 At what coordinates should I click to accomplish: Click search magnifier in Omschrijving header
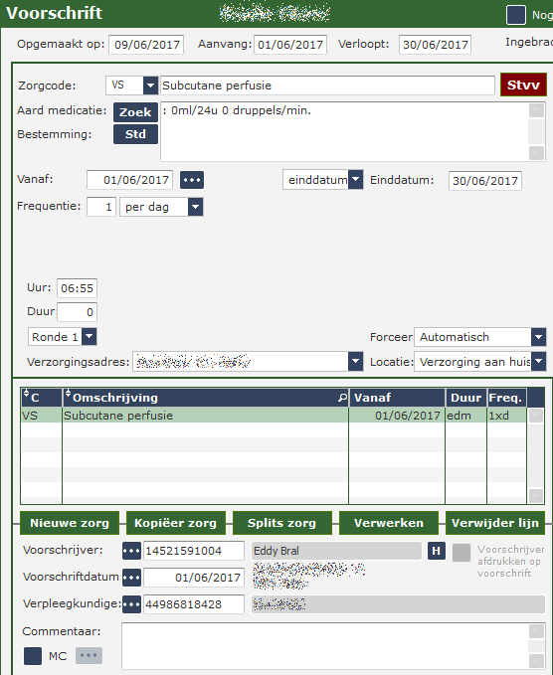(342, 398)
